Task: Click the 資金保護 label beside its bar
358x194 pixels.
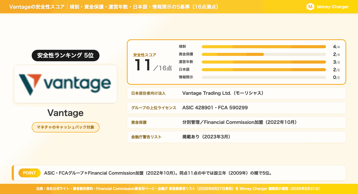Action: [186, 54]
